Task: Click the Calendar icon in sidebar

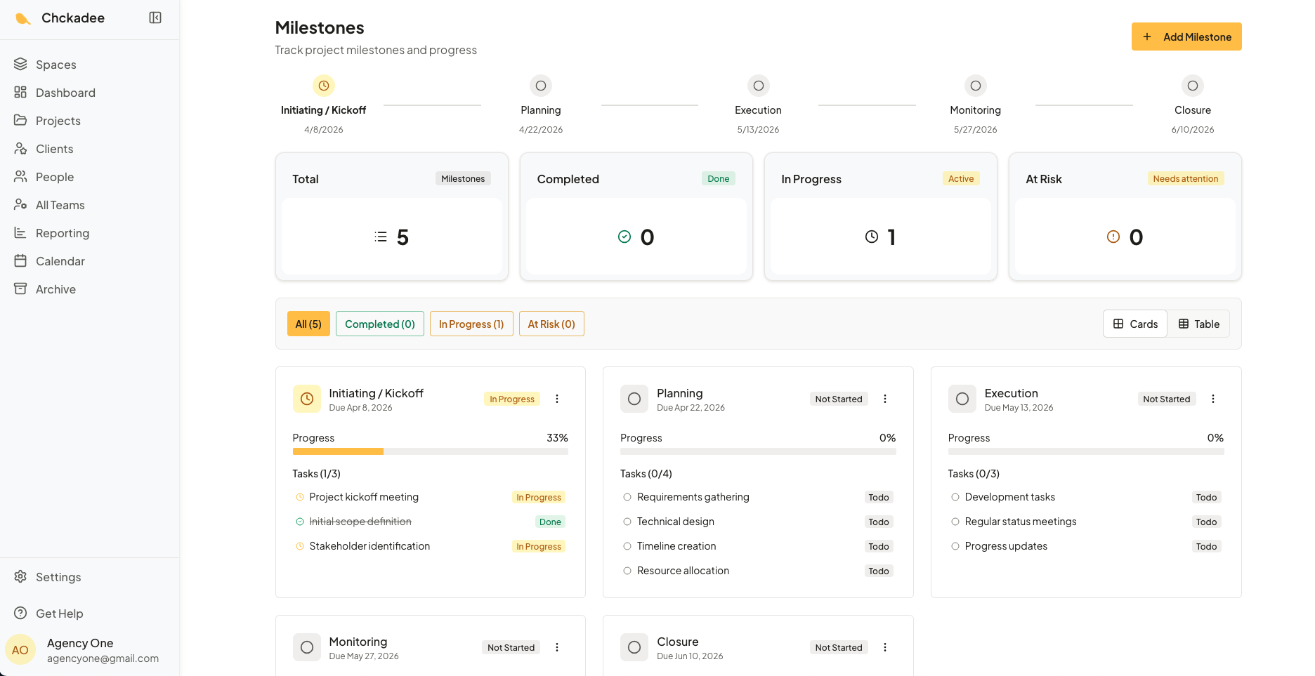Action: pyautogui.click(x=20, y=260)
